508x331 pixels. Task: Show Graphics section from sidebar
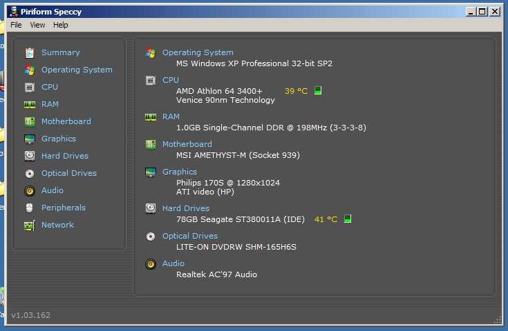(59, 139)
